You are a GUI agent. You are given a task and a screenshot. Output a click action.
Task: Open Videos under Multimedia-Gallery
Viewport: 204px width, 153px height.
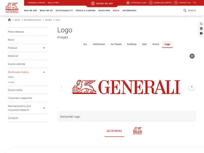point(11,77)
